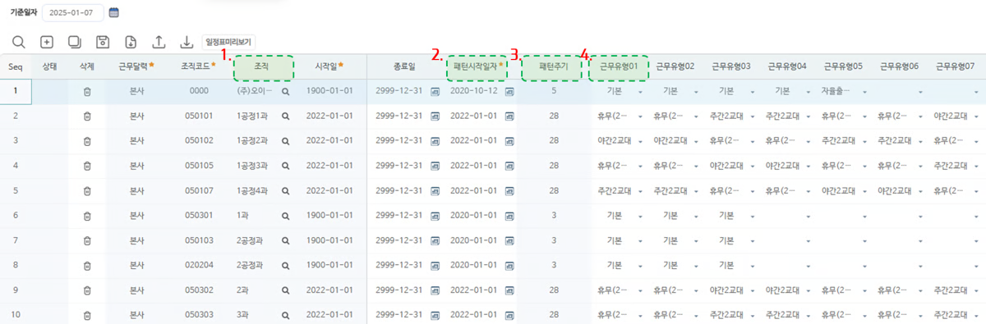Open the 종료일 calendar icon in row 050101

coord(435,116)
